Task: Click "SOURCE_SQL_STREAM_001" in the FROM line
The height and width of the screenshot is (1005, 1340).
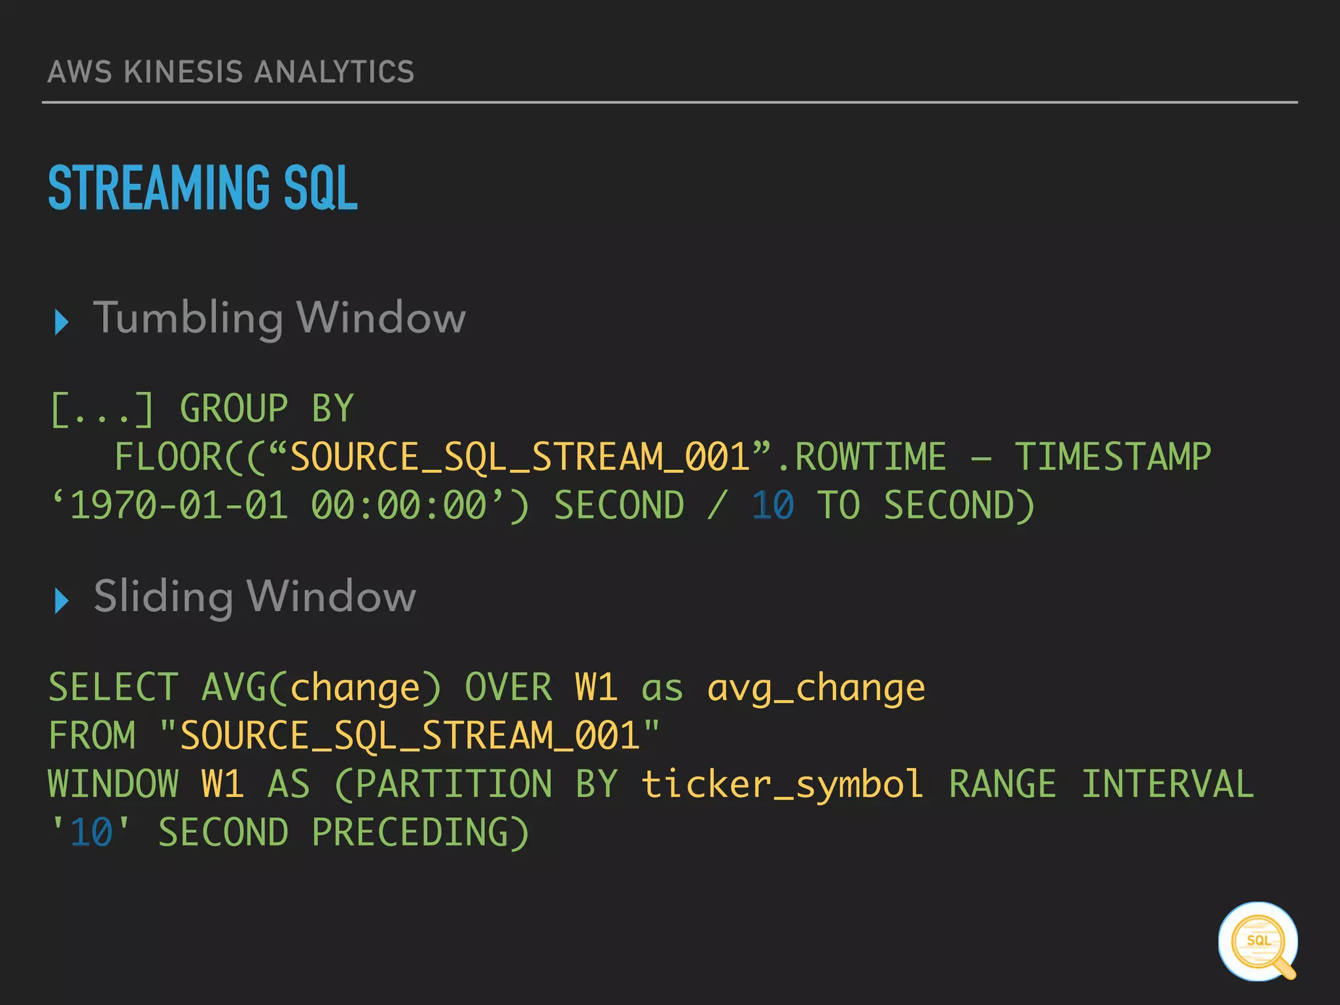Action: 409,736
